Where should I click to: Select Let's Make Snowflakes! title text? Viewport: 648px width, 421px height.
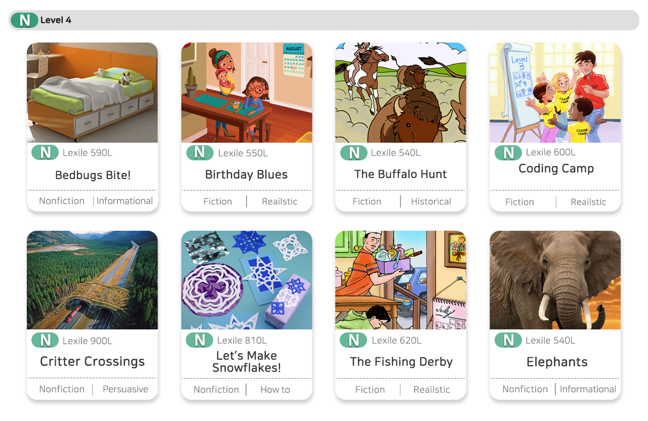[x=247, y=362]
